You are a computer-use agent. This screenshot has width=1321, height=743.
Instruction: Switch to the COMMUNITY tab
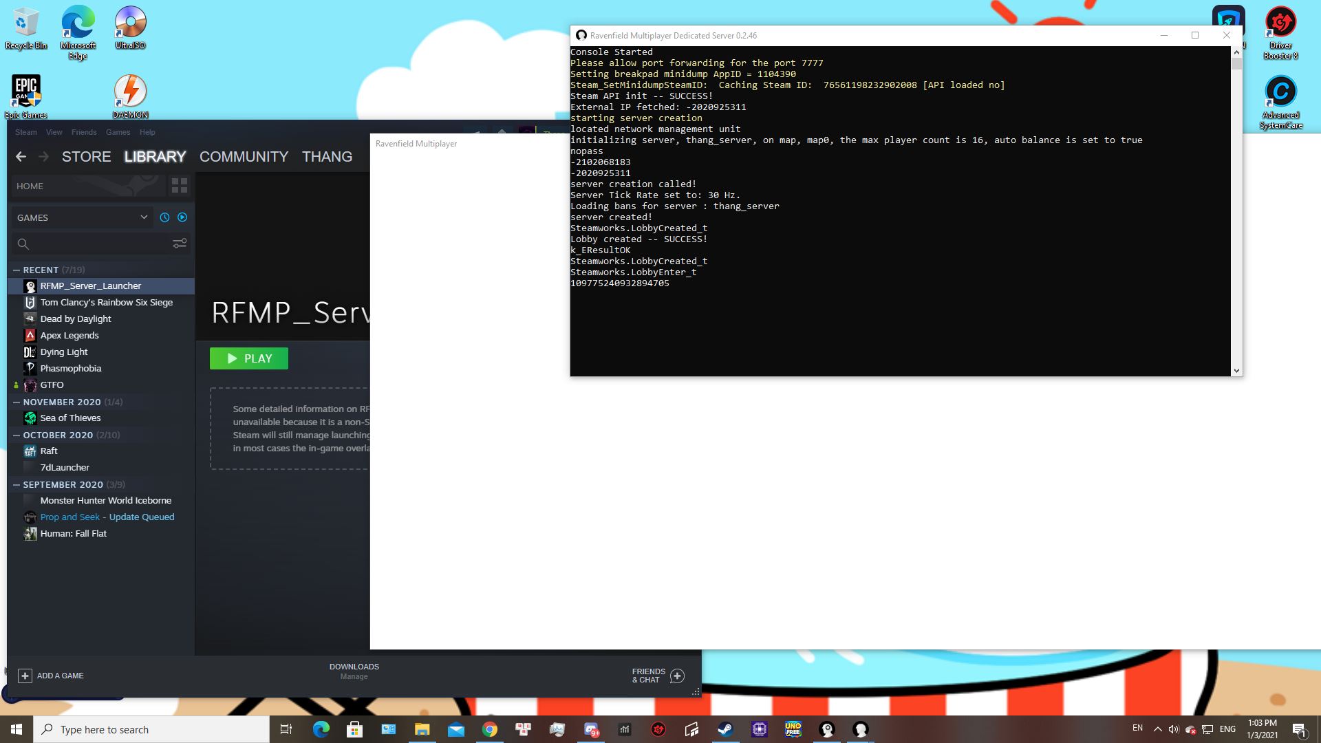(x=244, y=157)
